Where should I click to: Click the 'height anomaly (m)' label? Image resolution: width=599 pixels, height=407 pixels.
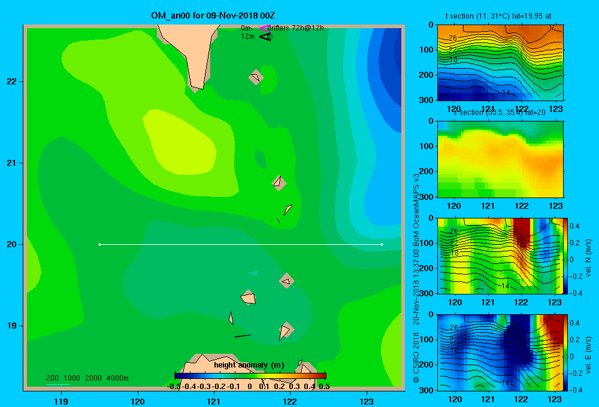249,365
